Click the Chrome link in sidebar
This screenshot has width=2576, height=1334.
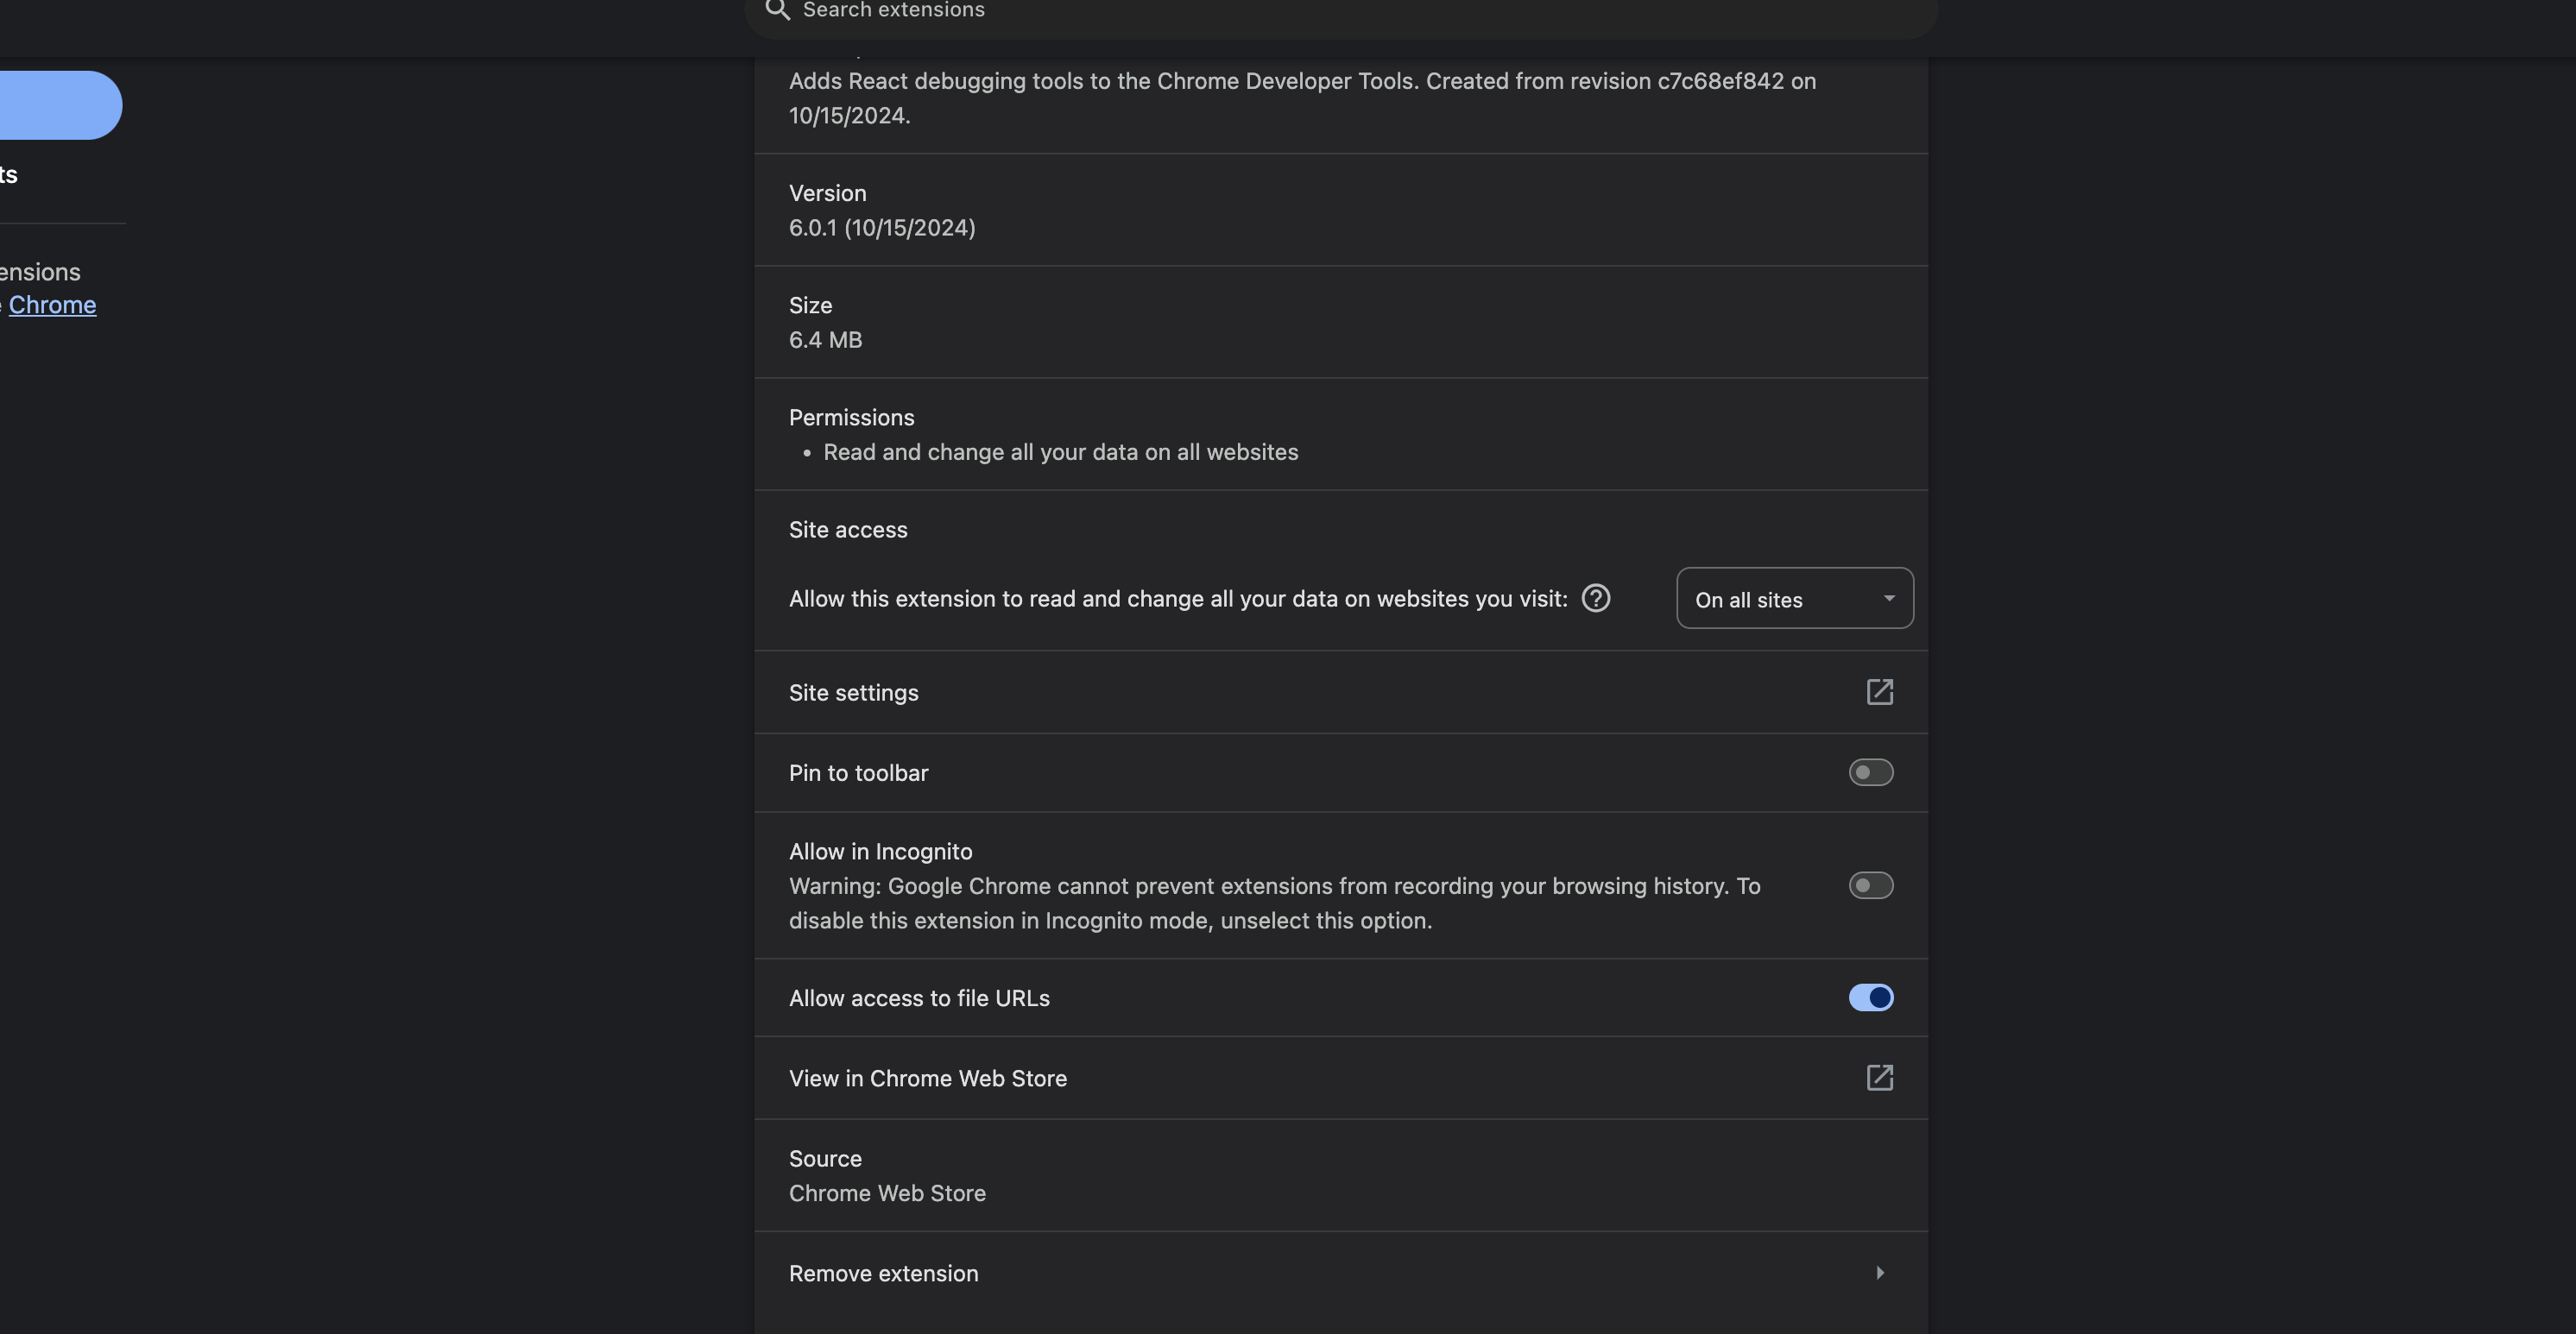tap(52, 305)
